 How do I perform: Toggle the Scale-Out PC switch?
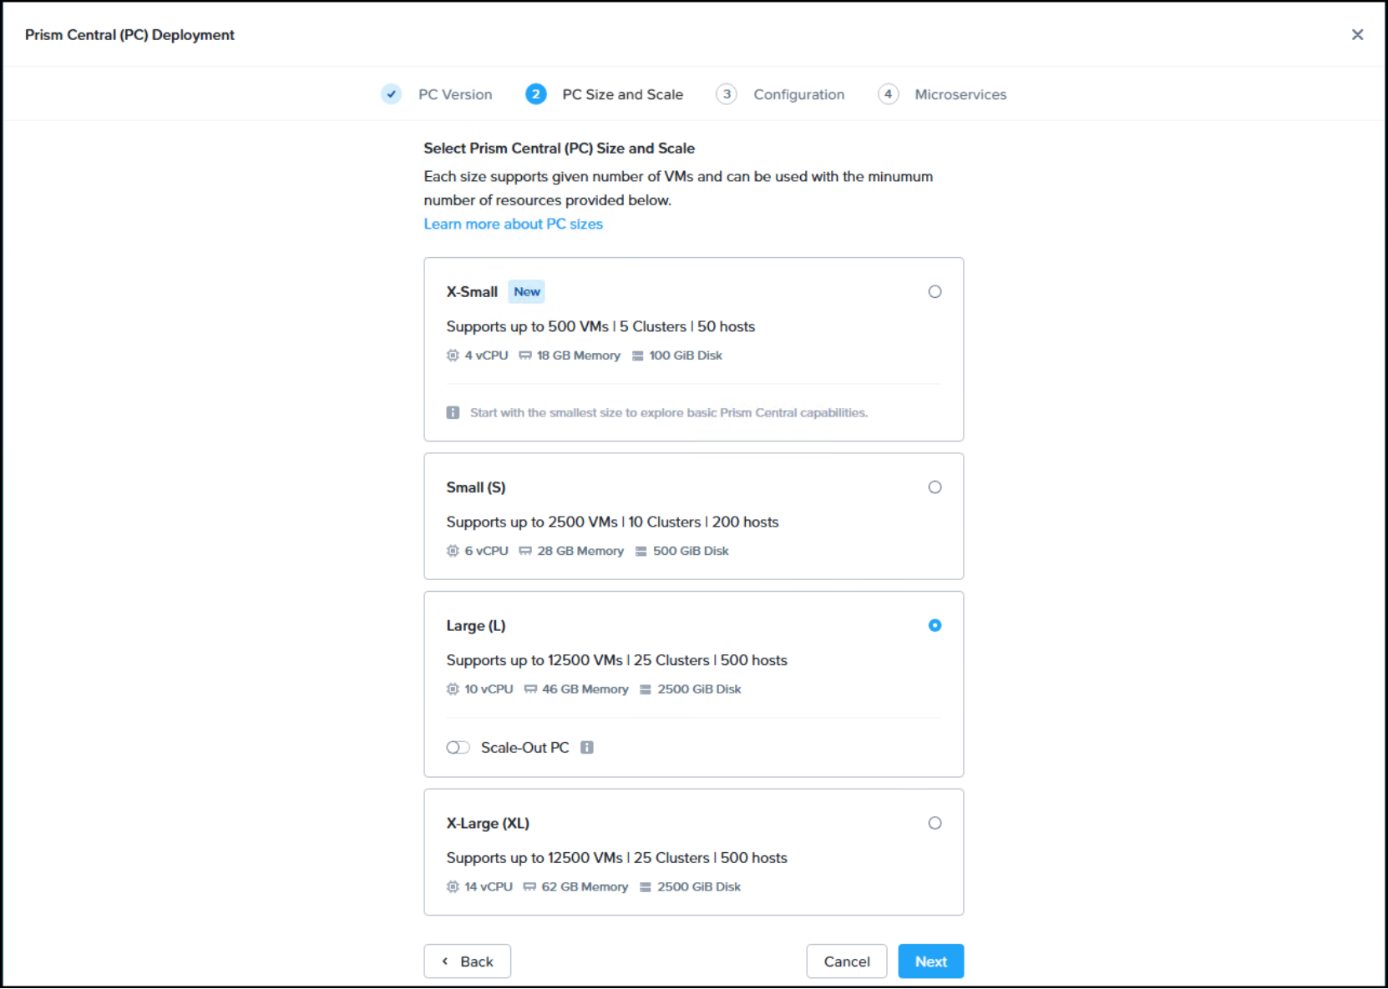tap(458, 747)
